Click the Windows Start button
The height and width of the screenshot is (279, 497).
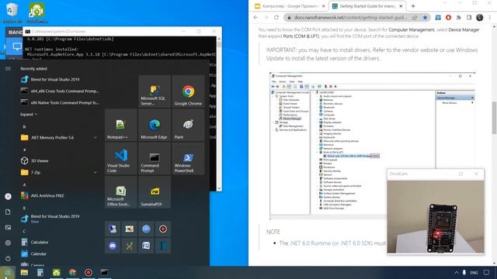7,273
